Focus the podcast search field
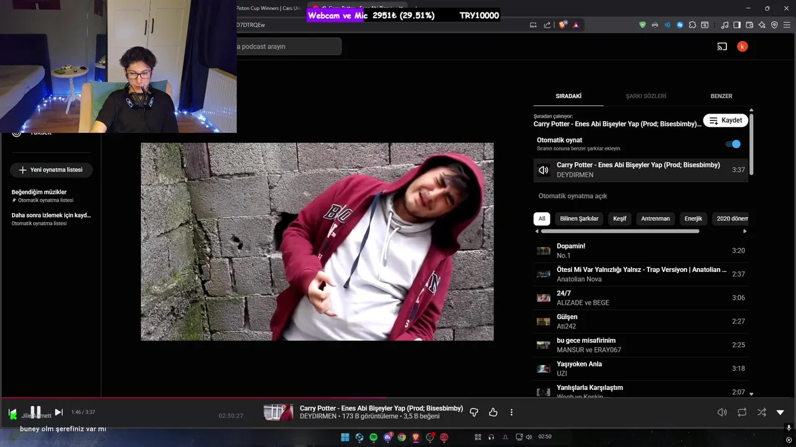 [289, 47]
